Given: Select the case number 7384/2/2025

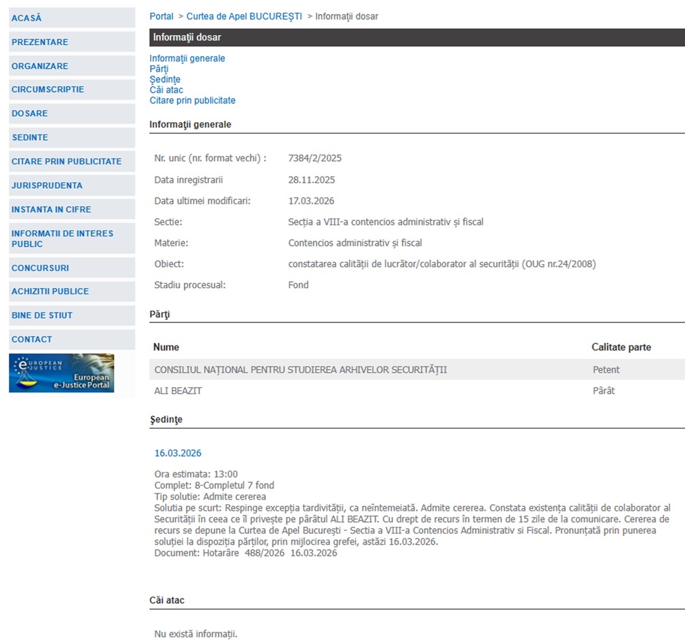Looking at the screenshot, I should (315, 158).
